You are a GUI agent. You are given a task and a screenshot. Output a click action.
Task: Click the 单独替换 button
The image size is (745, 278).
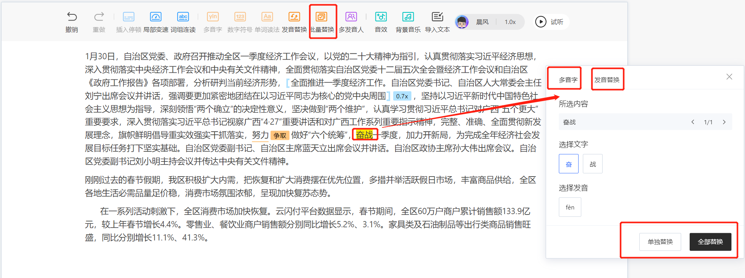660,242
